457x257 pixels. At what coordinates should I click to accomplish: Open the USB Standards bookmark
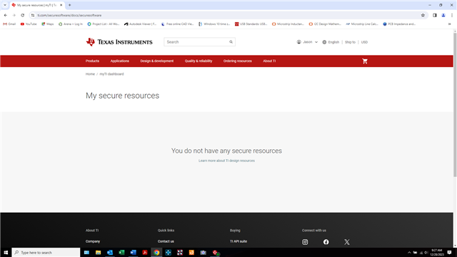251,24
